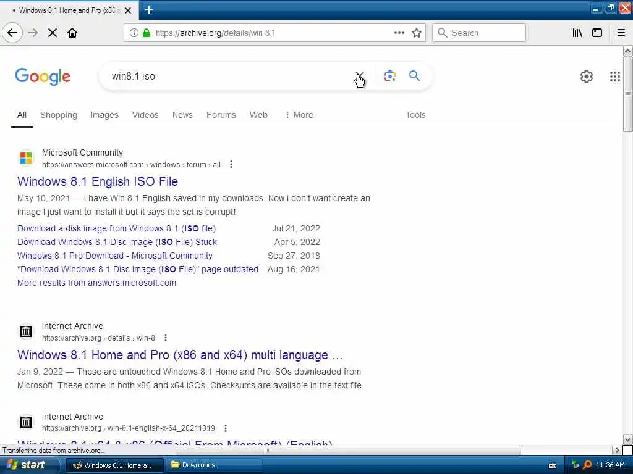Search by image with Google Lens

(389, 76)
